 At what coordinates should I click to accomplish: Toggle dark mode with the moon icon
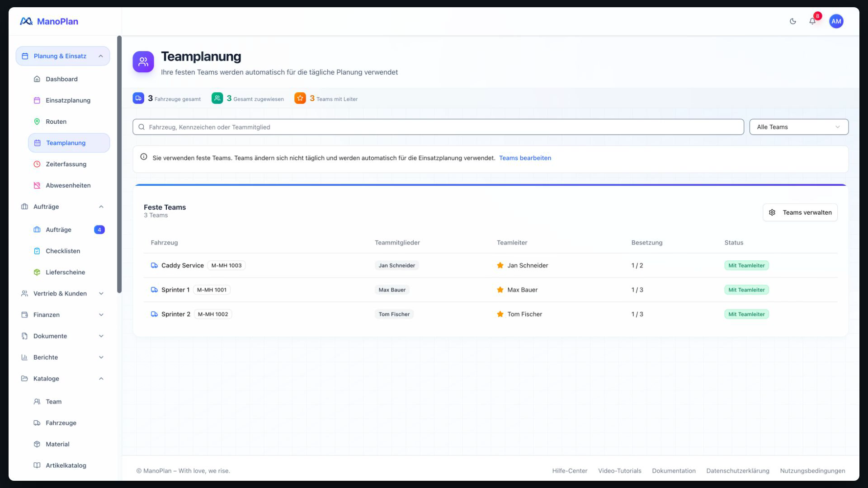(793, 21)
